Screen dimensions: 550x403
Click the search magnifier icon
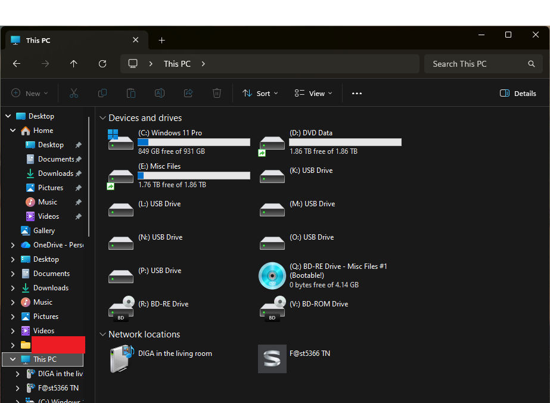[x=532, y=64]
